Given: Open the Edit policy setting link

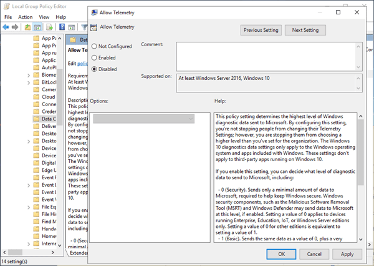Looking at the screenshot, I should tap(82, 63).
